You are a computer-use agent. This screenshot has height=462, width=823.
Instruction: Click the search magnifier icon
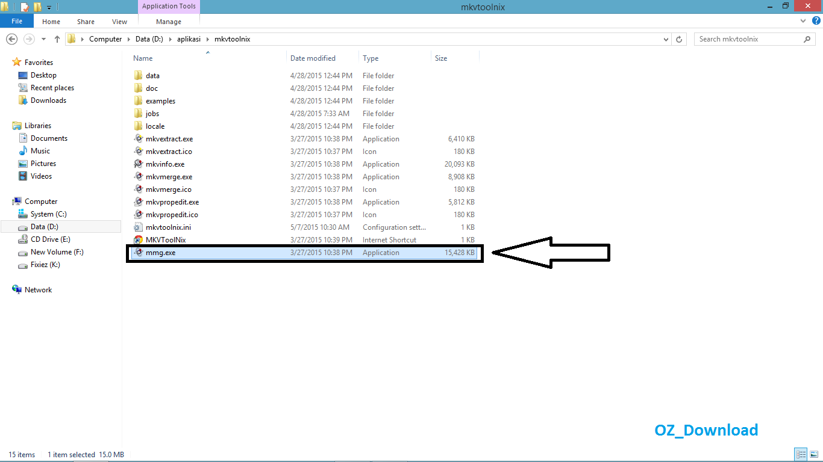click(807, 39)
